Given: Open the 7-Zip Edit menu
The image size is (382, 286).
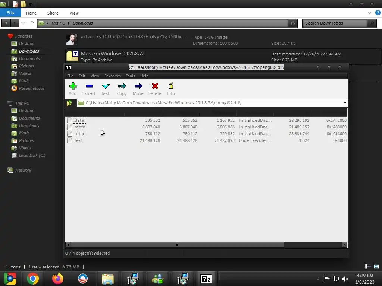Looking at the screenshot, I should pos(82,76).
